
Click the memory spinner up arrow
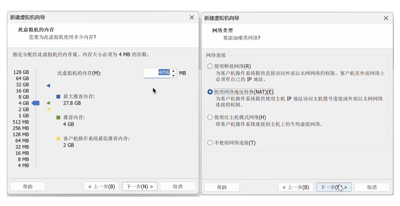pyautogui.click(x=173, y=71)
